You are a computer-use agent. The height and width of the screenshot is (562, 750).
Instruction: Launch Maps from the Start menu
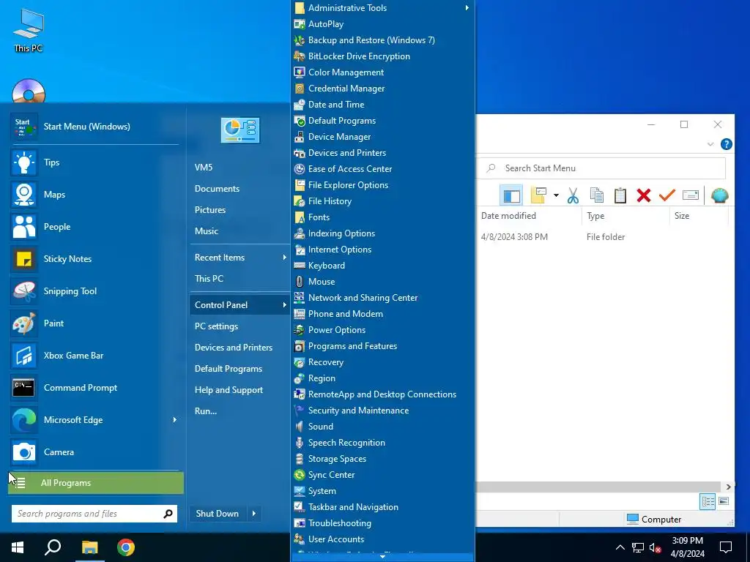point(94,195)
